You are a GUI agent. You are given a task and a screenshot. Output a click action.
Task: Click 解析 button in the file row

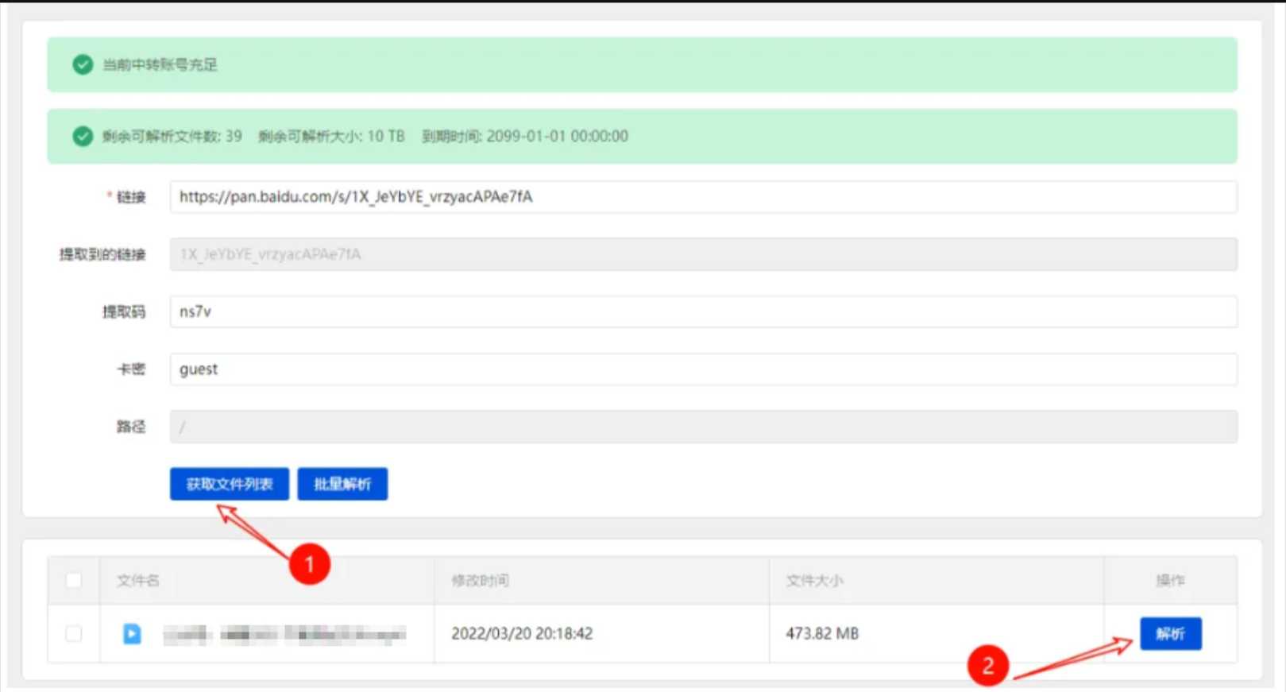click(1170, 633)
